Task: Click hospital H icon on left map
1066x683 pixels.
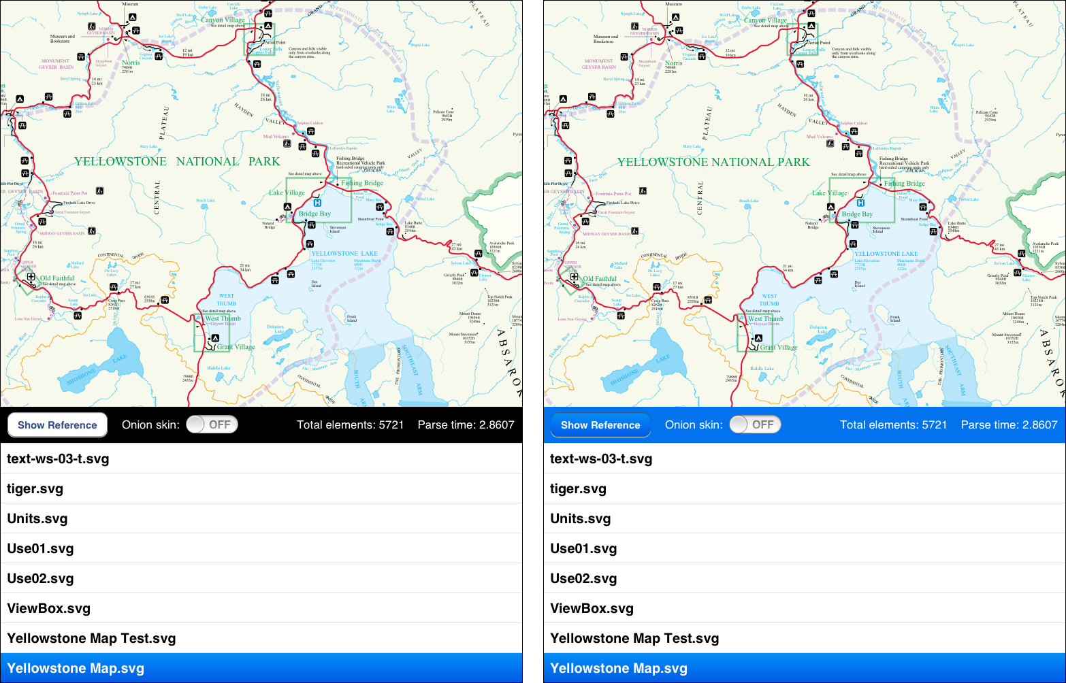Action: click(x=317, y=203)
